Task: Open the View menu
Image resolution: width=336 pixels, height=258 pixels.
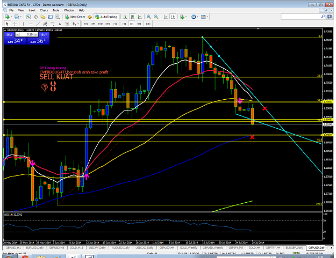Action: [21, 10]
